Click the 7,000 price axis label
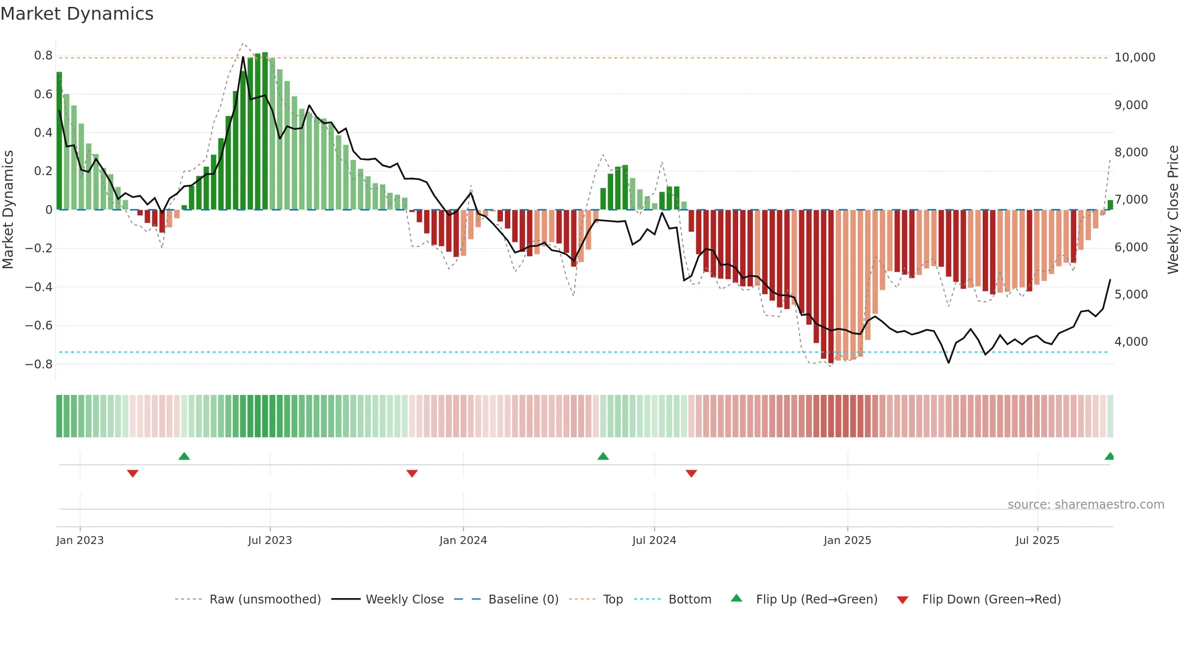1181x664 pixels. coord(1131,199)
